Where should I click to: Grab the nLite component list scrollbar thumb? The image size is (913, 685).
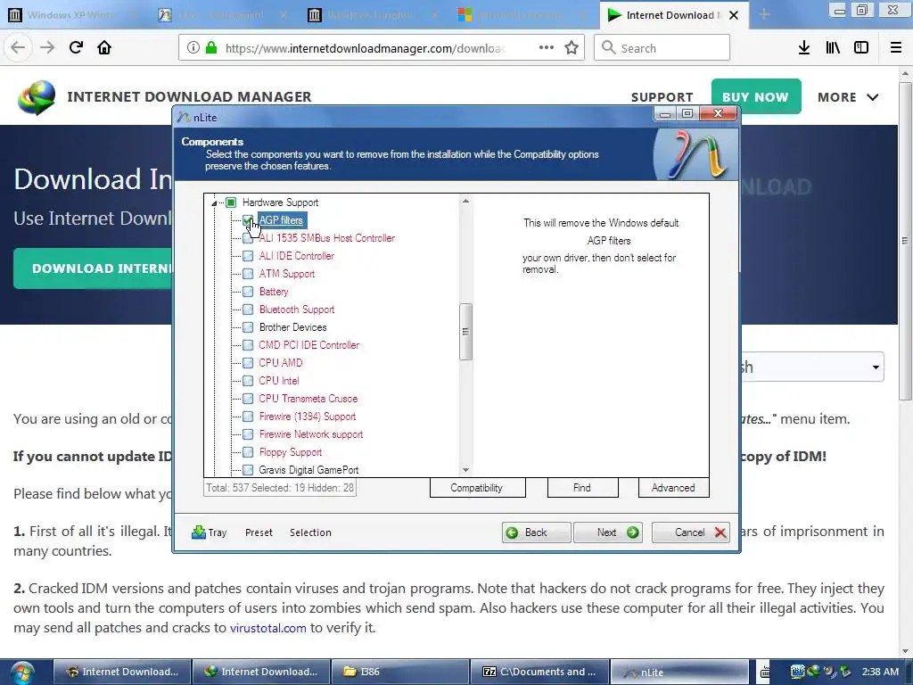(465, 332)
